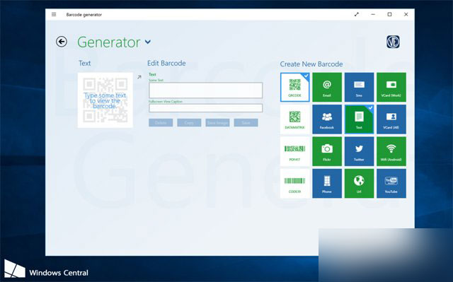
Task: Expand the Generator title dropdown chevron
Action: (148, 42)
